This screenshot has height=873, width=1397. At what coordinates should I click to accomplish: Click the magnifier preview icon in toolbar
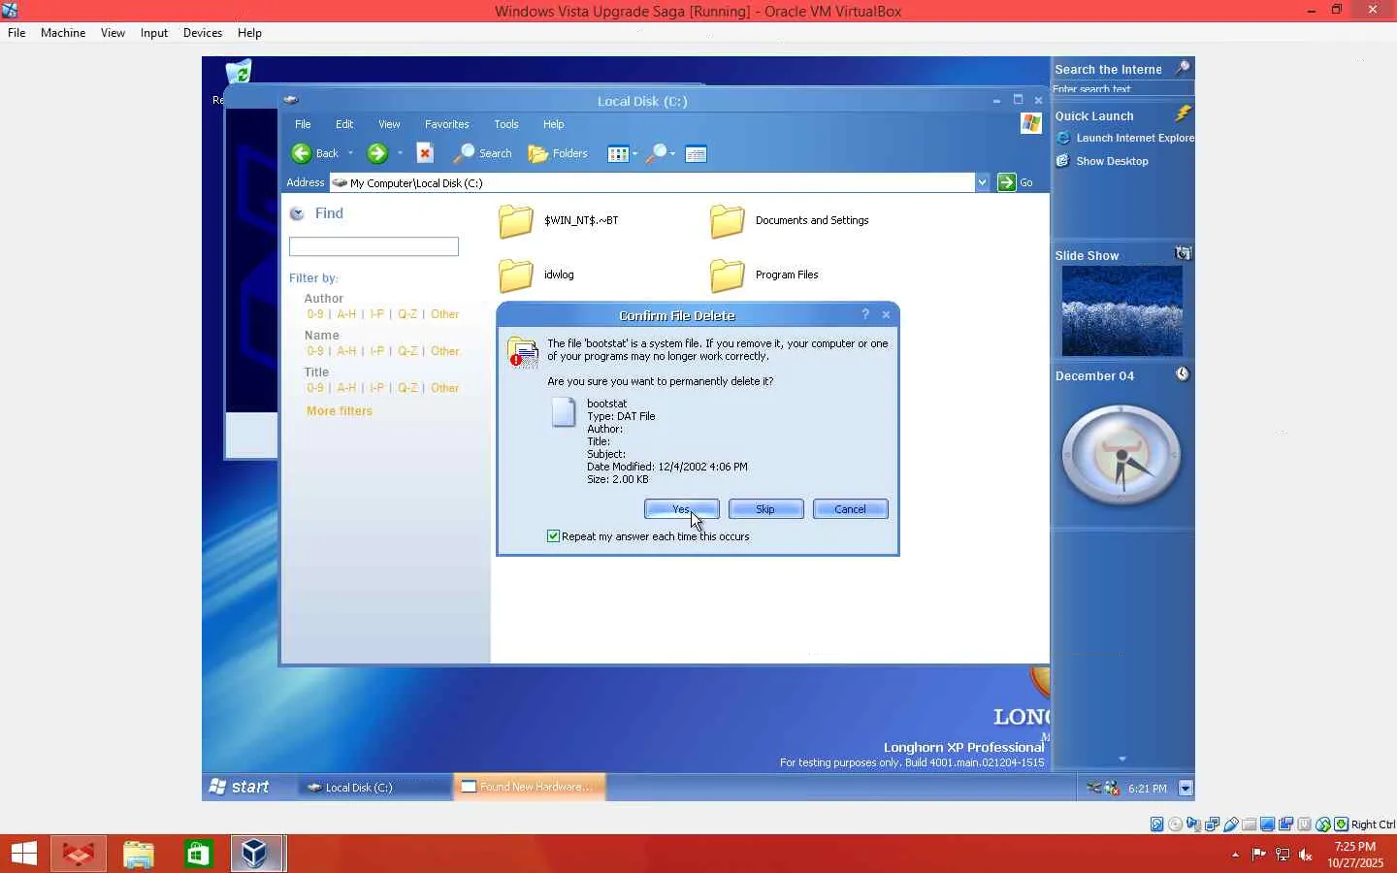(657, 153)
